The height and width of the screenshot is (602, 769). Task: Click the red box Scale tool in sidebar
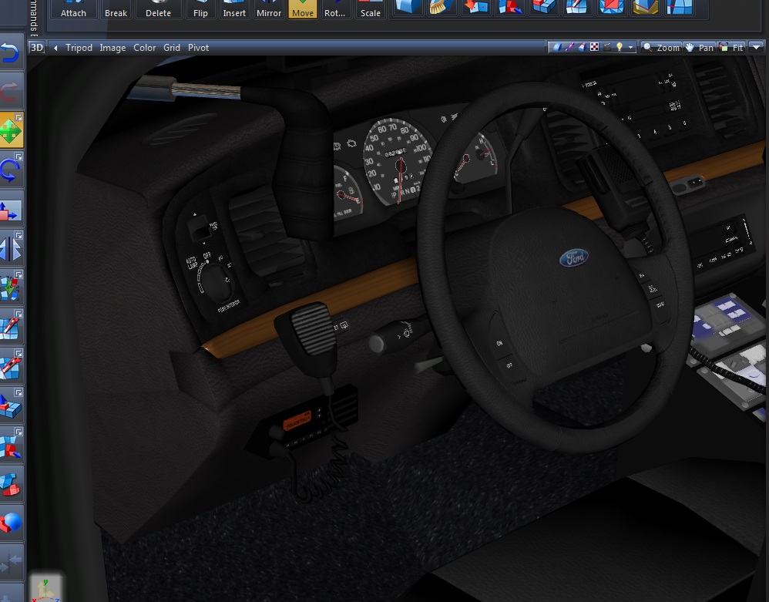pos(11,210)
